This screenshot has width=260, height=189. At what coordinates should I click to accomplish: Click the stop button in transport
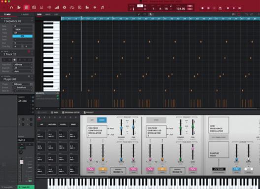tap(228, 8)
